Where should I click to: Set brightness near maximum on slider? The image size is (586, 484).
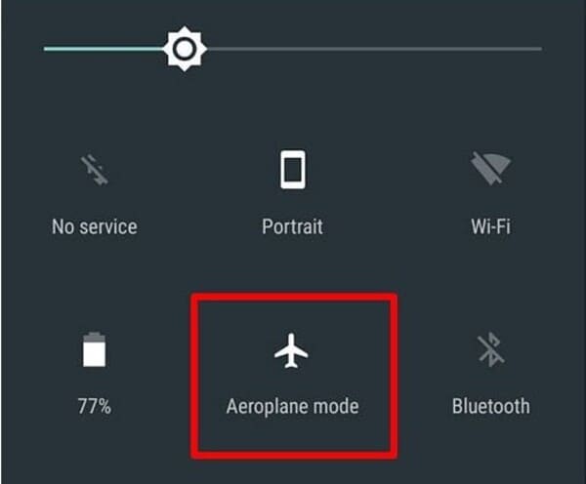tap(530, 49)
